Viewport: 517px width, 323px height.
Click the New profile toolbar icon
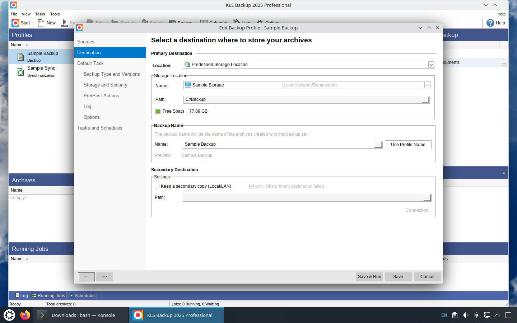(x=41, y=23)
